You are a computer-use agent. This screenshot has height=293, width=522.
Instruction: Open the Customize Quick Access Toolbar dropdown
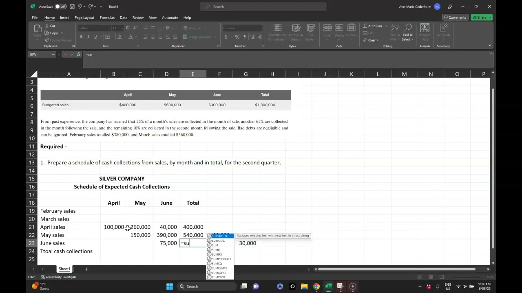click(101, 7)
